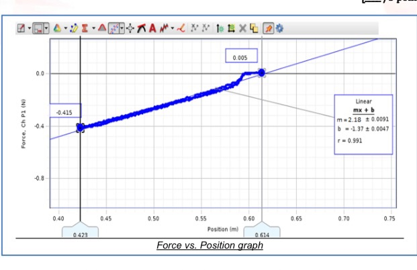The height and width of the screenshot is (270, 417).
Task: Open the smoothing options dropdown arrow
Action: tap(173, 28)
